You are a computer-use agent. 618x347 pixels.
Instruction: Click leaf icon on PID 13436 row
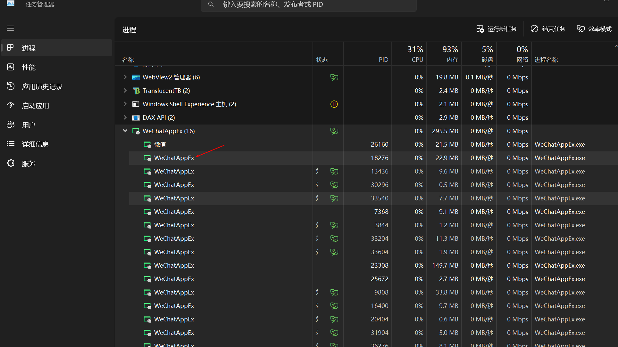(334, 171)
